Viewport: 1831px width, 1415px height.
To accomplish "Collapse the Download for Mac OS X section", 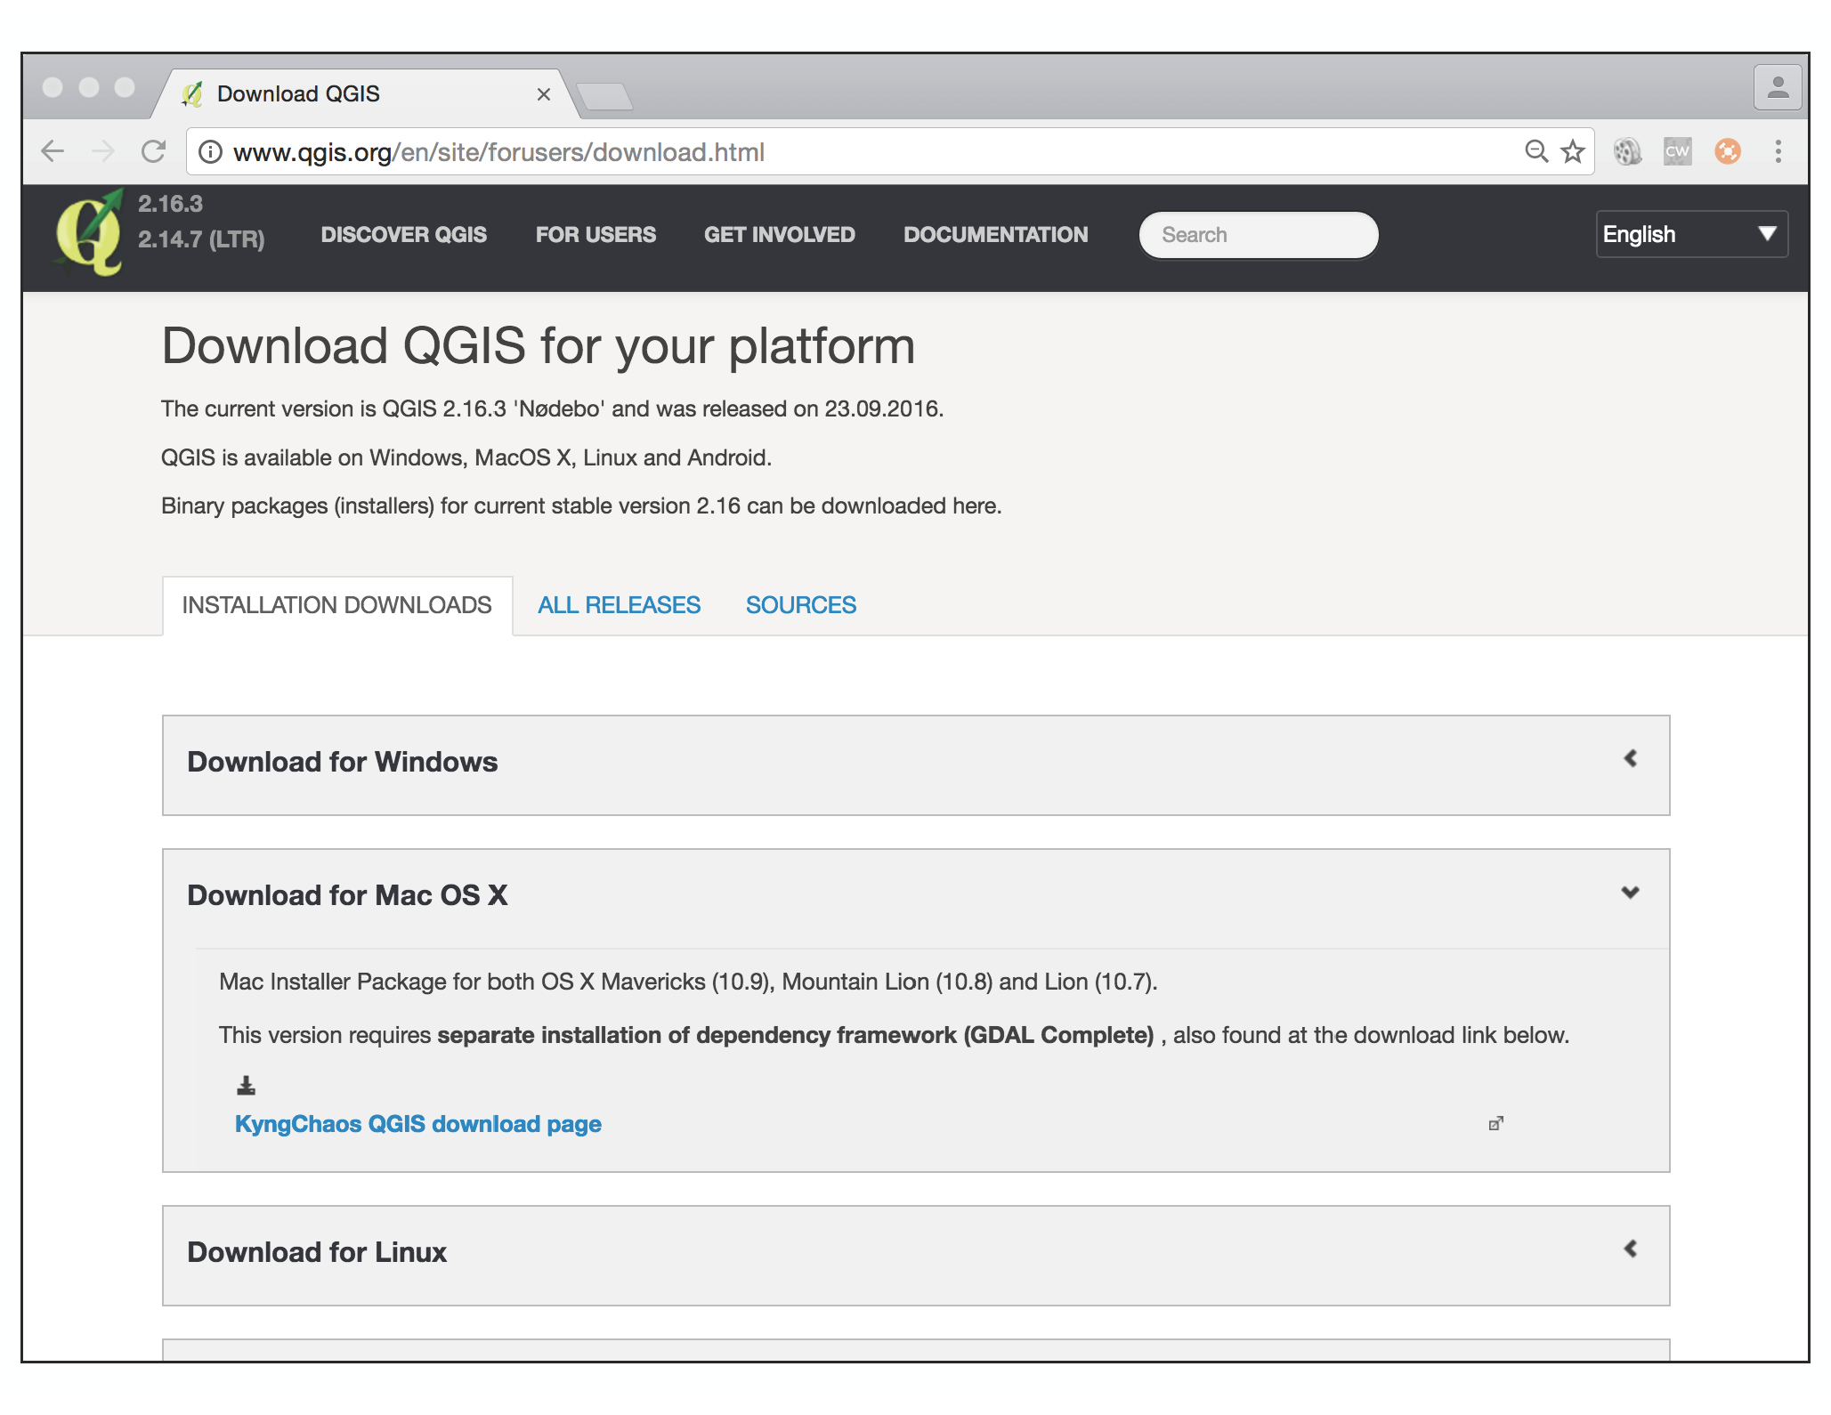I will [1629, 892].
